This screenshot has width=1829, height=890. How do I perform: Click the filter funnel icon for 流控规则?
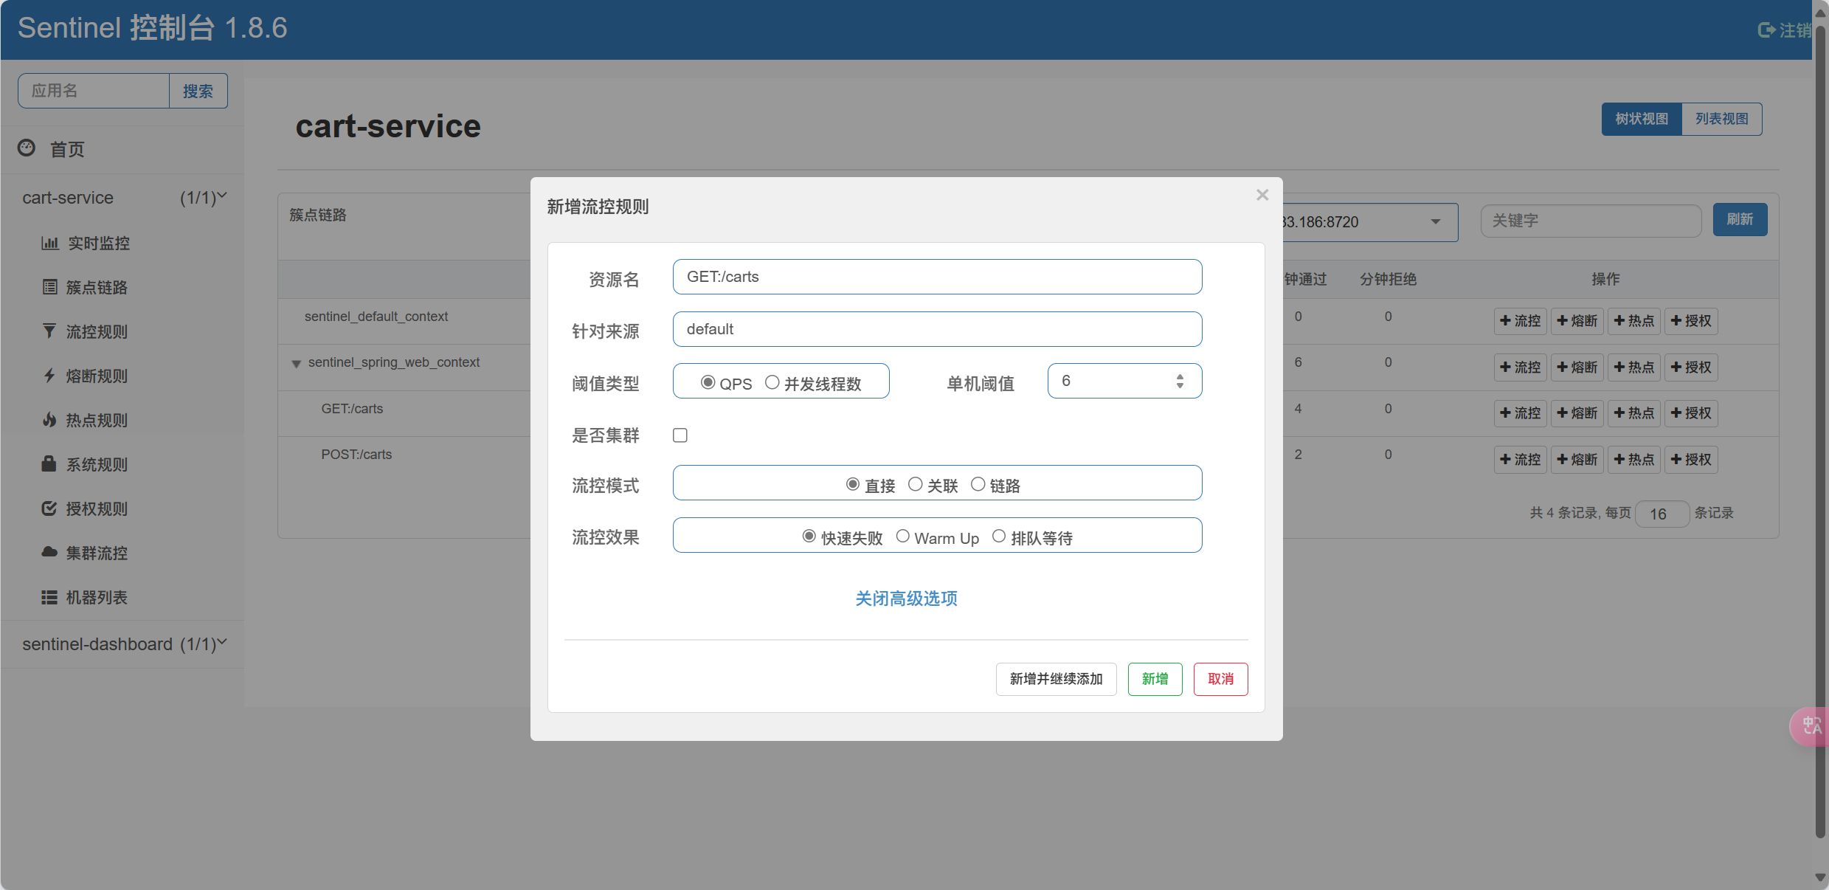tap(49, 331)
